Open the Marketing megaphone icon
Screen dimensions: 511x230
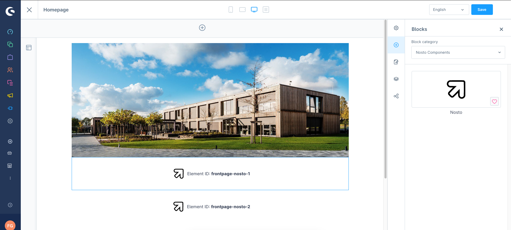click(x=10, y=95)
